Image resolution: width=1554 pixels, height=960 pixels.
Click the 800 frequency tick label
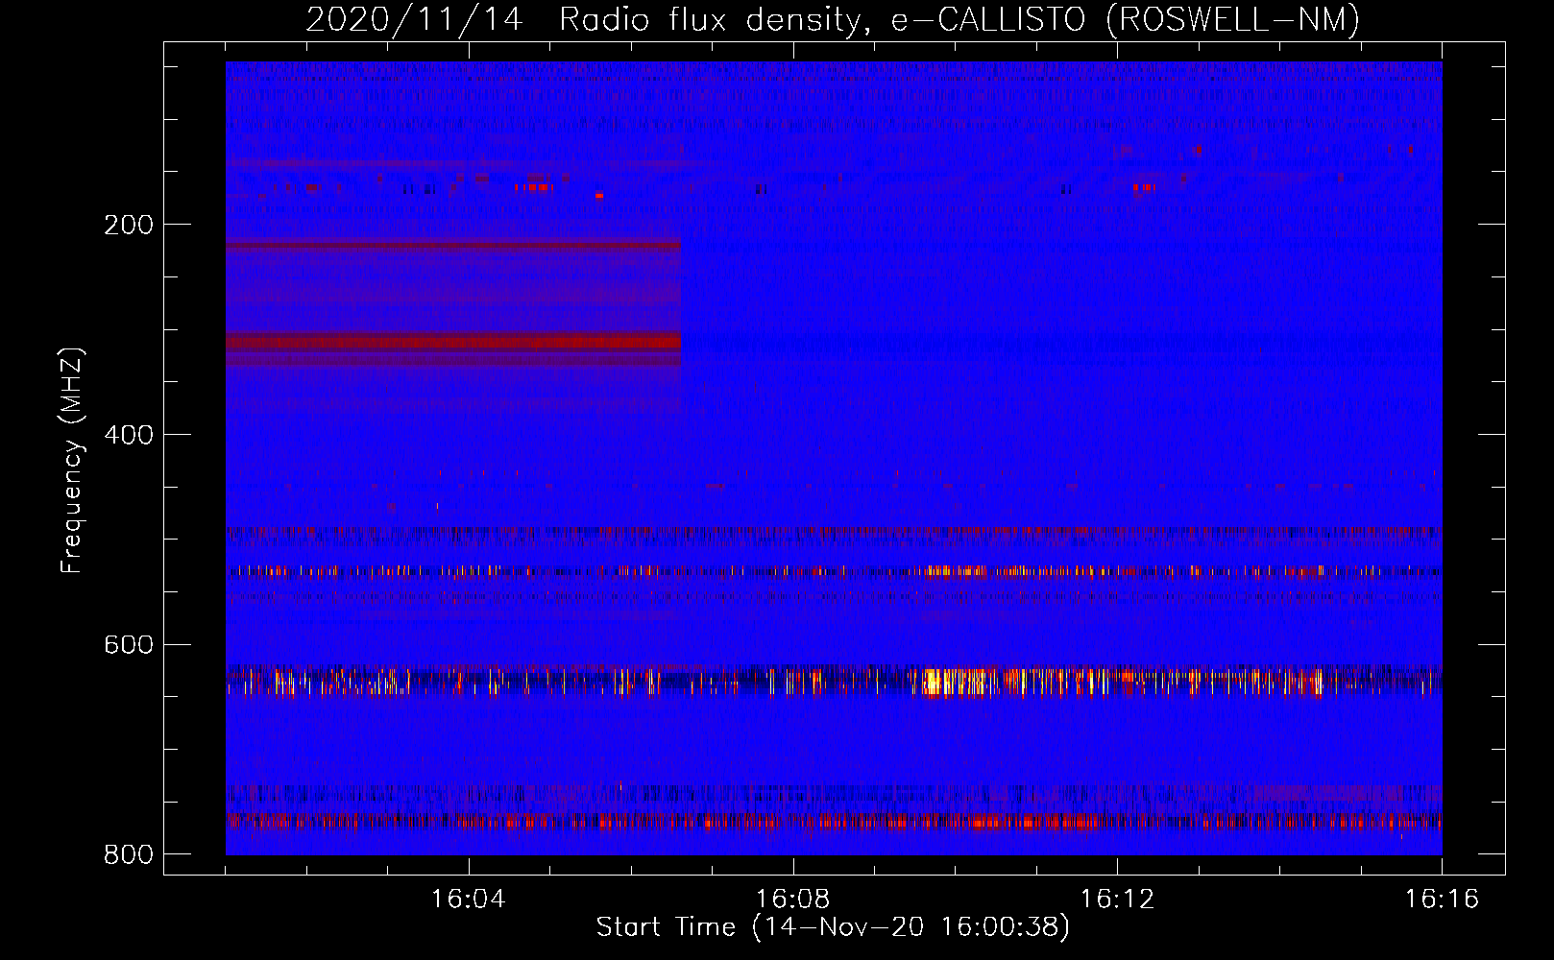(x=129, y=854)
